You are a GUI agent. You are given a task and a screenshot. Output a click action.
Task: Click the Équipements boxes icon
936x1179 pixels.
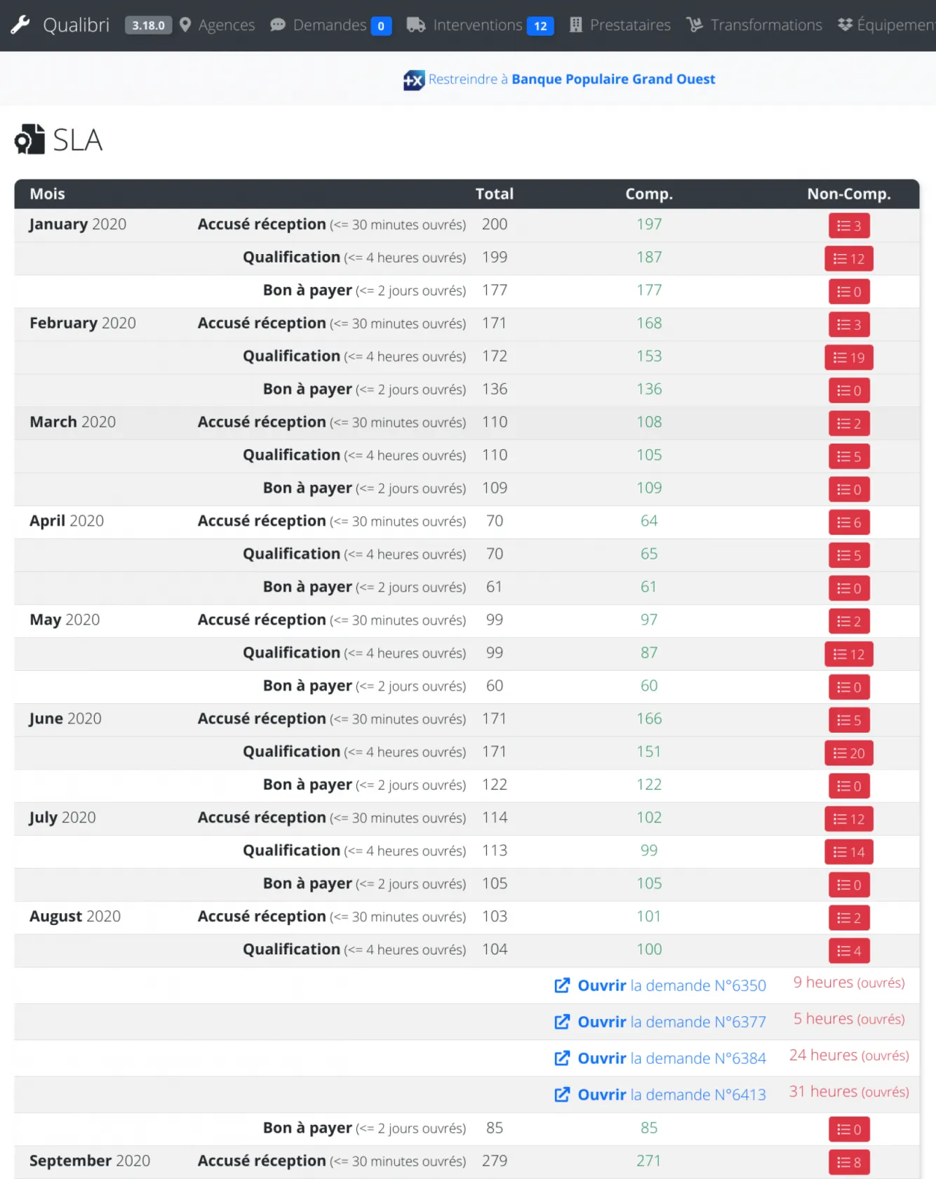(845, 25)
